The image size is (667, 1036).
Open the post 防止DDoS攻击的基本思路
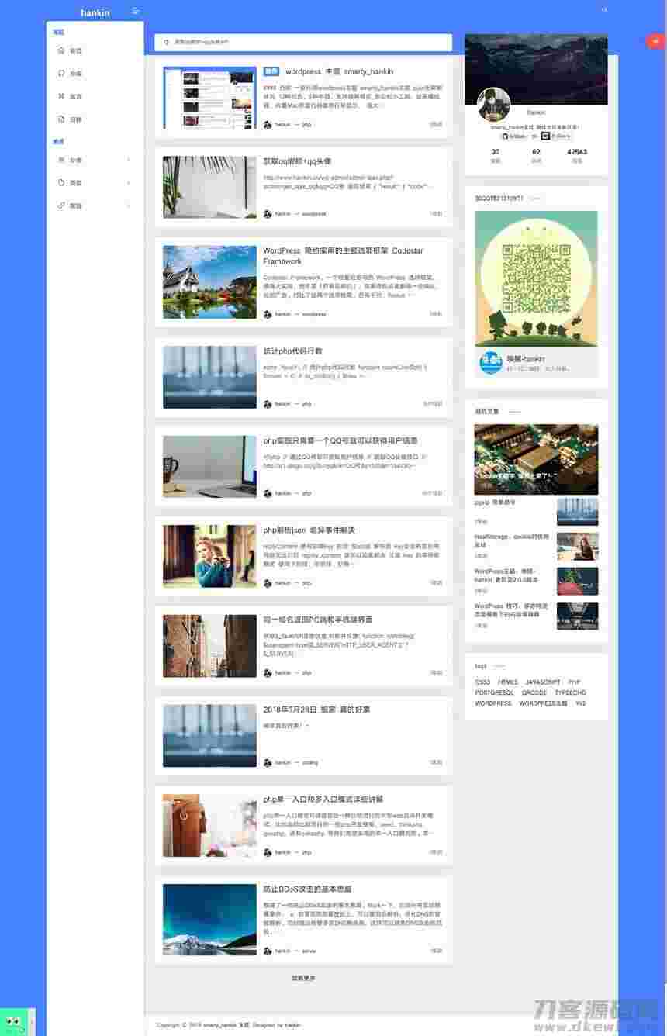point(307,889)
